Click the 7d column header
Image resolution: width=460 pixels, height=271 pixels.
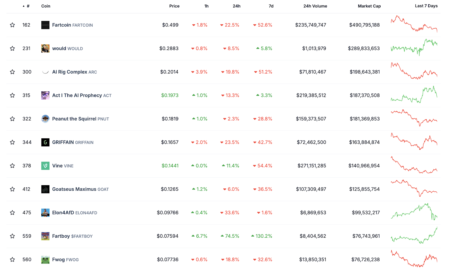click(271, 6)
